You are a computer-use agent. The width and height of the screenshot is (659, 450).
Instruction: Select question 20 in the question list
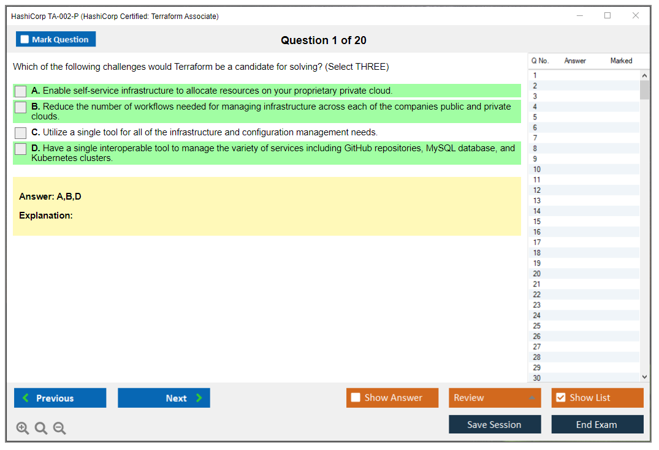(x=537, y=274)
